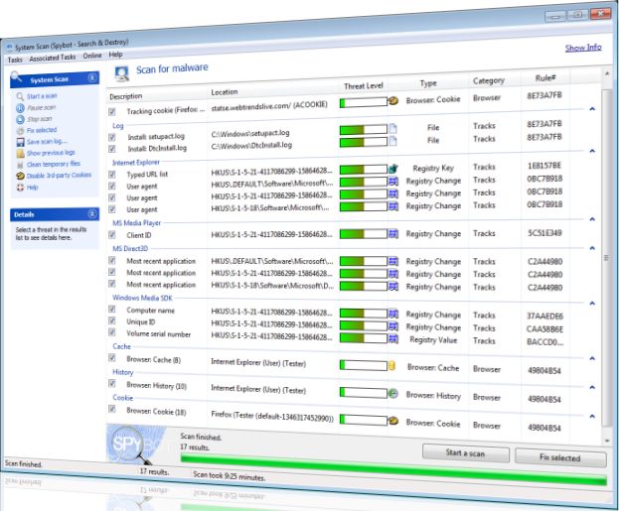This screenshot has height=511, width=619.
Task: Click cookie icon in Browser: Cookie (18) row
Action: [392, 421]
